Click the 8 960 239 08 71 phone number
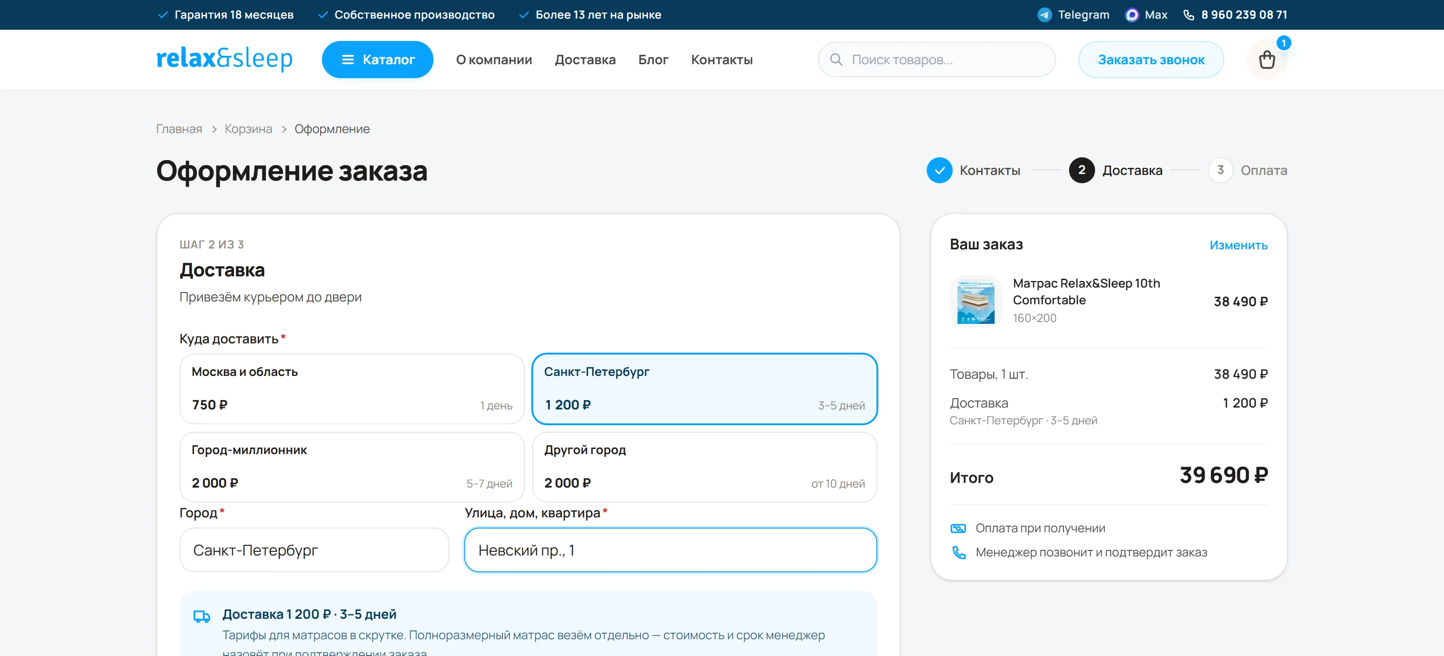 [1244, 15]
